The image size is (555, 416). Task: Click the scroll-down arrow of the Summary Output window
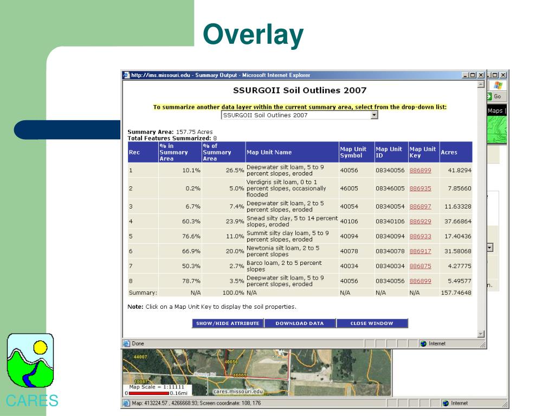click(481, 334)
